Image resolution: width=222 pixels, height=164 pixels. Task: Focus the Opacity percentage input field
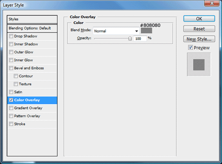tap(140, 39)
